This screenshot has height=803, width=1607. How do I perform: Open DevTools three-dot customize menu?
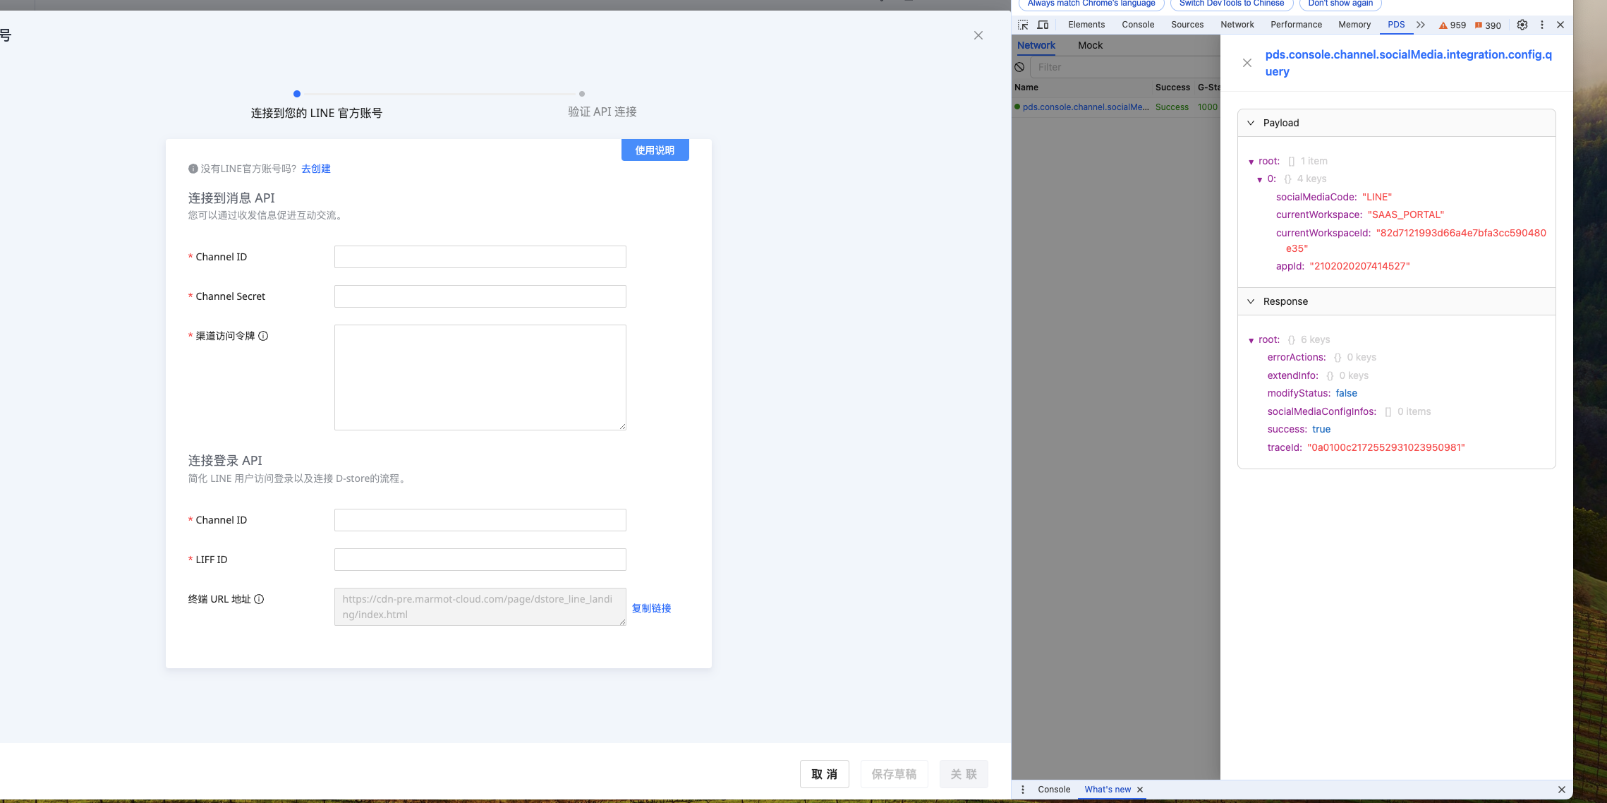tap(1542, 25)
